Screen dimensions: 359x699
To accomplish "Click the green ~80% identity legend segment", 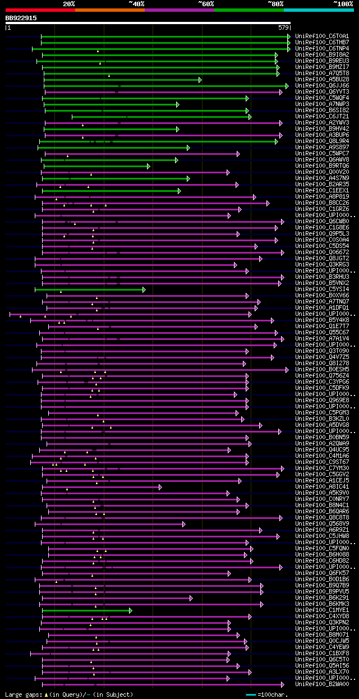I will point(249,10).
